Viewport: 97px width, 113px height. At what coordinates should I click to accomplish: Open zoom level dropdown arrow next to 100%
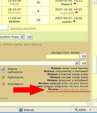point(90,110)
